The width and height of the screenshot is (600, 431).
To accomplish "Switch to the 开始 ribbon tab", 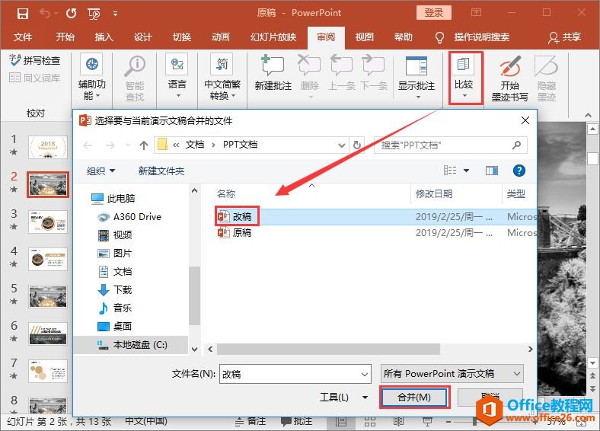I will [x=65, y=37].
